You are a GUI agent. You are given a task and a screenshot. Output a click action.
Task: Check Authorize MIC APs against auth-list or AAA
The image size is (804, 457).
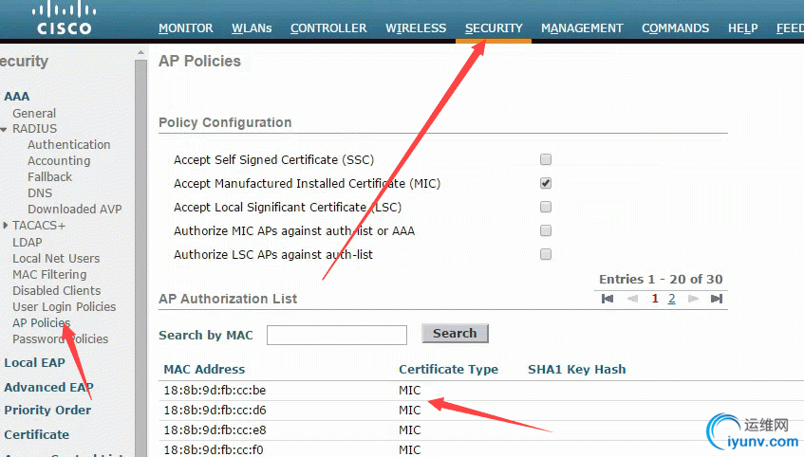pos(546,230)
